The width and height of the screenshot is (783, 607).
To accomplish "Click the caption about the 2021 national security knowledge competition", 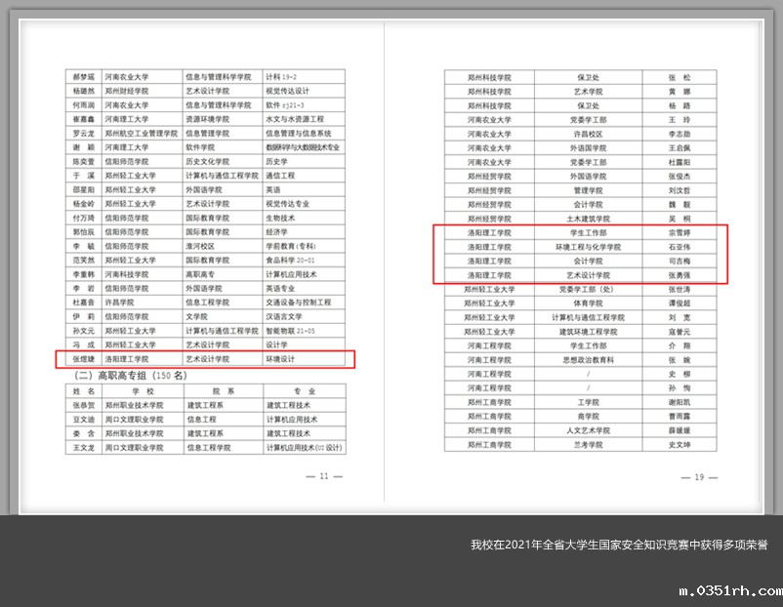I will click(x=618, y=545).
